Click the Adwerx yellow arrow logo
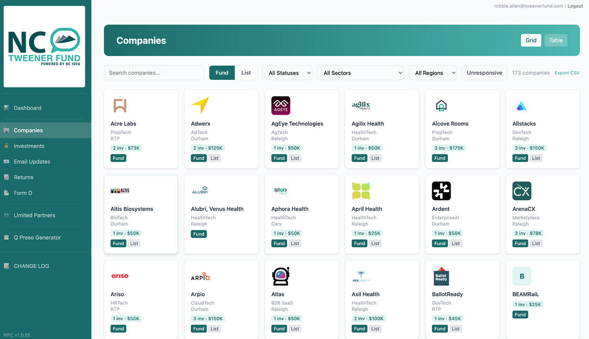The height and width of the screenshot is (339, 589). pos(200,105)
